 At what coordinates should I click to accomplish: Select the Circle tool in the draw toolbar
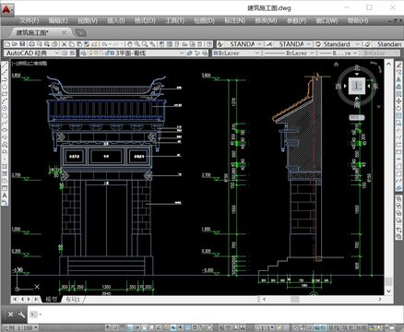tap(5, 108)
